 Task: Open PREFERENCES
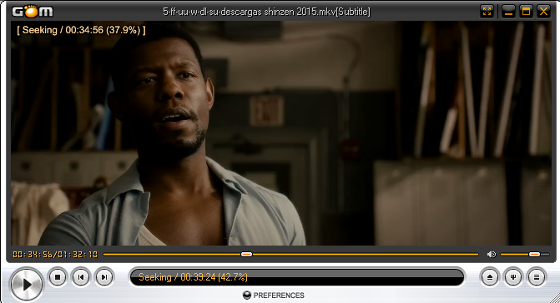click(274, 296)
